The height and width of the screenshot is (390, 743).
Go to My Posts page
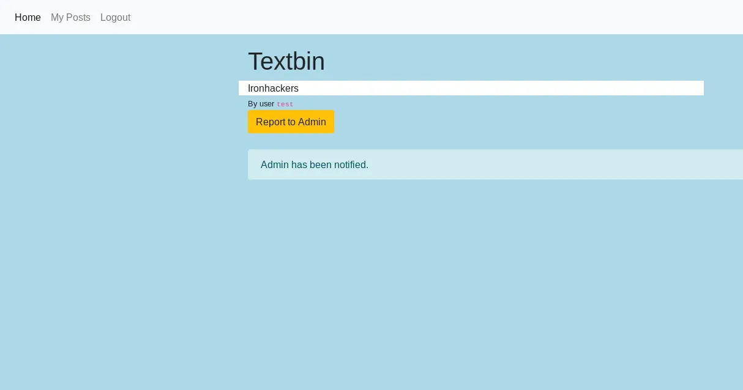coord(70,17)
